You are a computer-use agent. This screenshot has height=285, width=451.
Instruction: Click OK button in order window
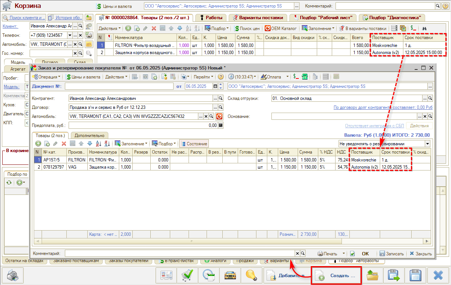pyautogui.click(x=365, y=253)
